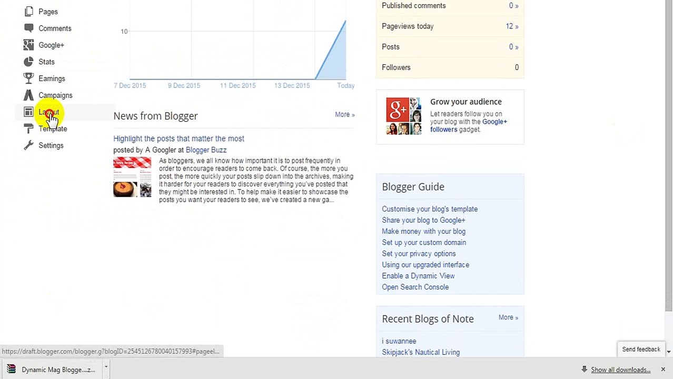Open Skipjack's Nautical Living blog
The width and height of the screenshot is (673, 379).
click(421, 352)
